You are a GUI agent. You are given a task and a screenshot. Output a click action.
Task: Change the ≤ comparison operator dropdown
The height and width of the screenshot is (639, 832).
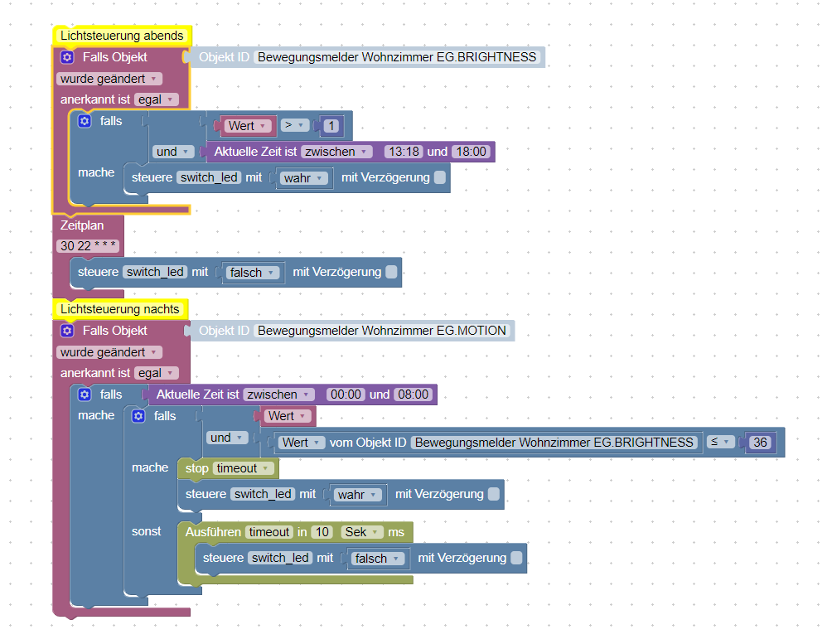coord(720,442)
